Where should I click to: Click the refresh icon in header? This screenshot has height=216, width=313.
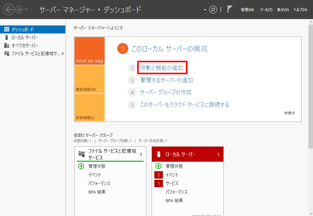(x=213, y=10)
